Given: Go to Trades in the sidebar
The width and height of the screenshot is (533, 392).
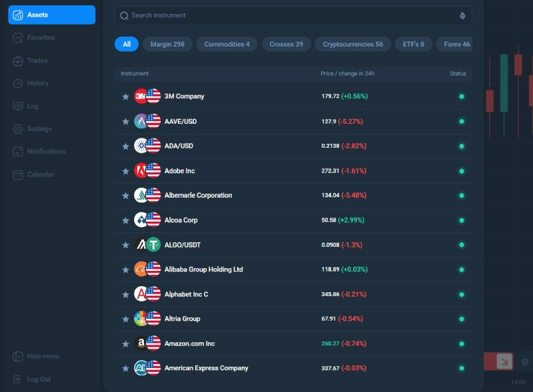Looking at the screenshot, I should pos(30,61).
